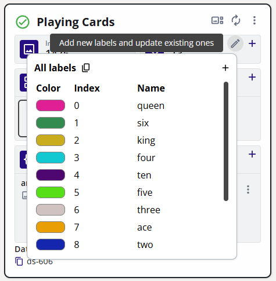Click the label name king
The image size is (276, 281).
tap(146, 141)
